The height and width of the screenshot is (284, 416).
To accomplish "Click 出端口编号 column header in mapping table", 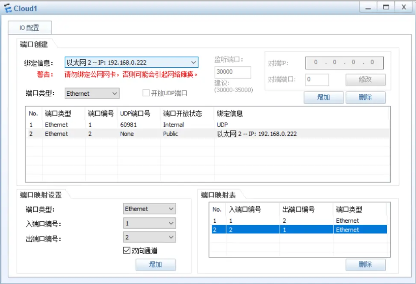I will [299, 210].
